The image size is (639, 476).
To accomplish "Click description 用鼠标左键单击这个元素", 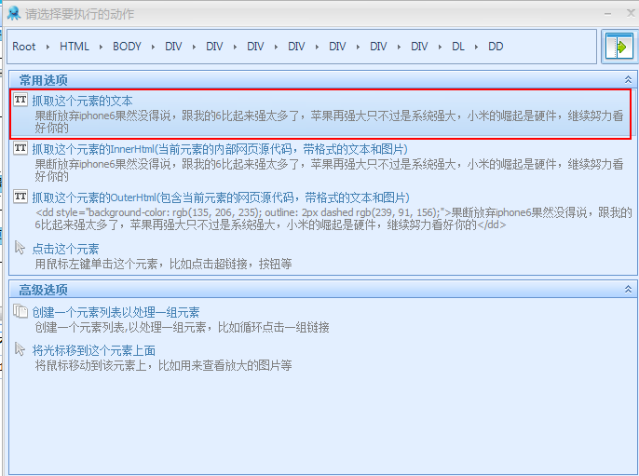I will [x=163, y=264].
